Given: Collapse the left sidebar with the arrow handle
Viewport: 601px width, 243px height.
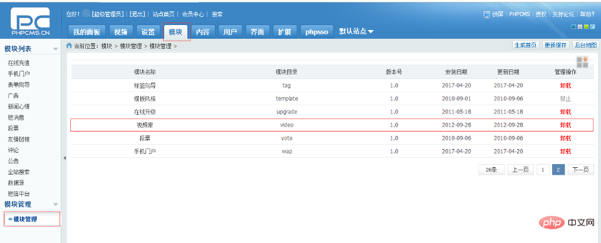Looking at the screenshot, I should [x=65, y=158].
